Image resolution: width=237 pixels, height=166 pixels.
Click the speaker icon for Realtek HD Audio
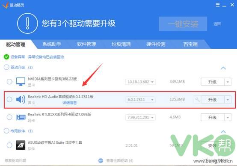tap(21, 99)
